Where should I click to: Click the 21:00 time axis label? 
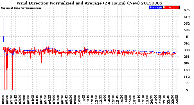(155, 99)
